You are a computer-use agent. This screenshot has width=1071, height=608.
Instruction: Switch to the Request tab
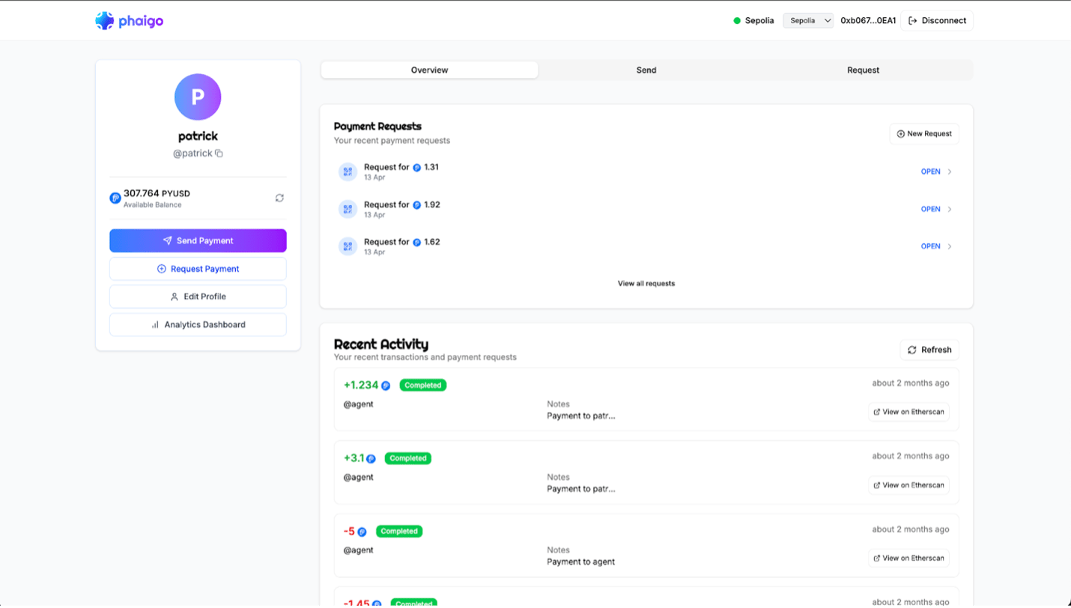pos(863,70)
